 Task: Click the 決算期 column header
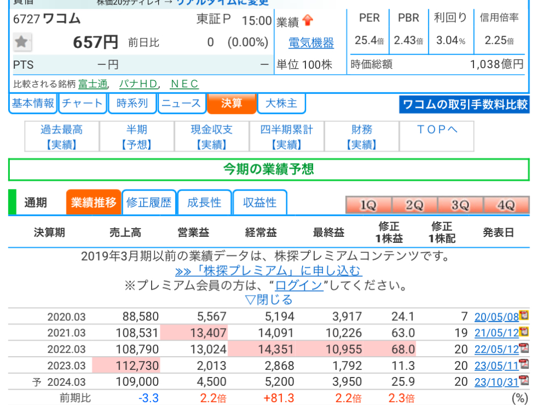tap(49, 232)
